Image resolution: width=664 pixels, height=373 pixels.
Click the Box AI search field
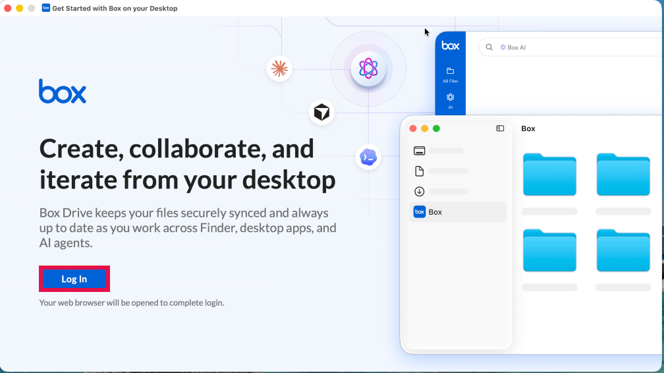coord(571,47)
